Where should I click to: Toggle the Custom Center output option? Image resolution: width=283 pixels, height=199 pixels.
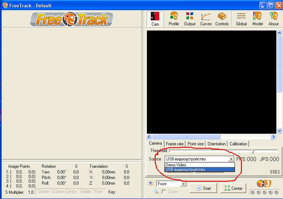pyautogui.click(x=65, y=192)
